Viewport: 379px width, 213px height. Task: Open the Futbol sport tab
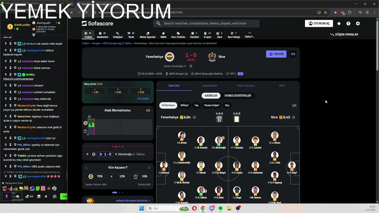[88, 35]
